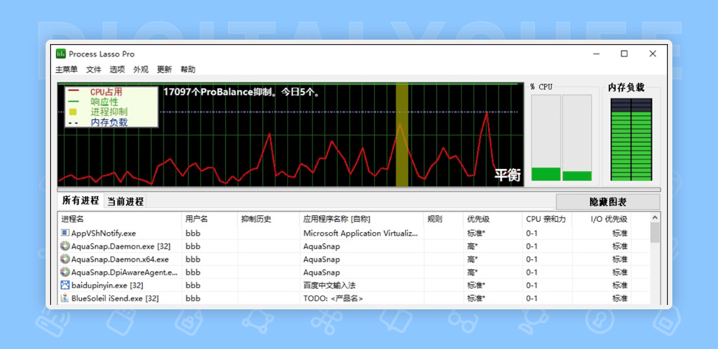This screenshot has height=349, width=718.
Task: Sort by the 规则 column header
Action: 443,219
